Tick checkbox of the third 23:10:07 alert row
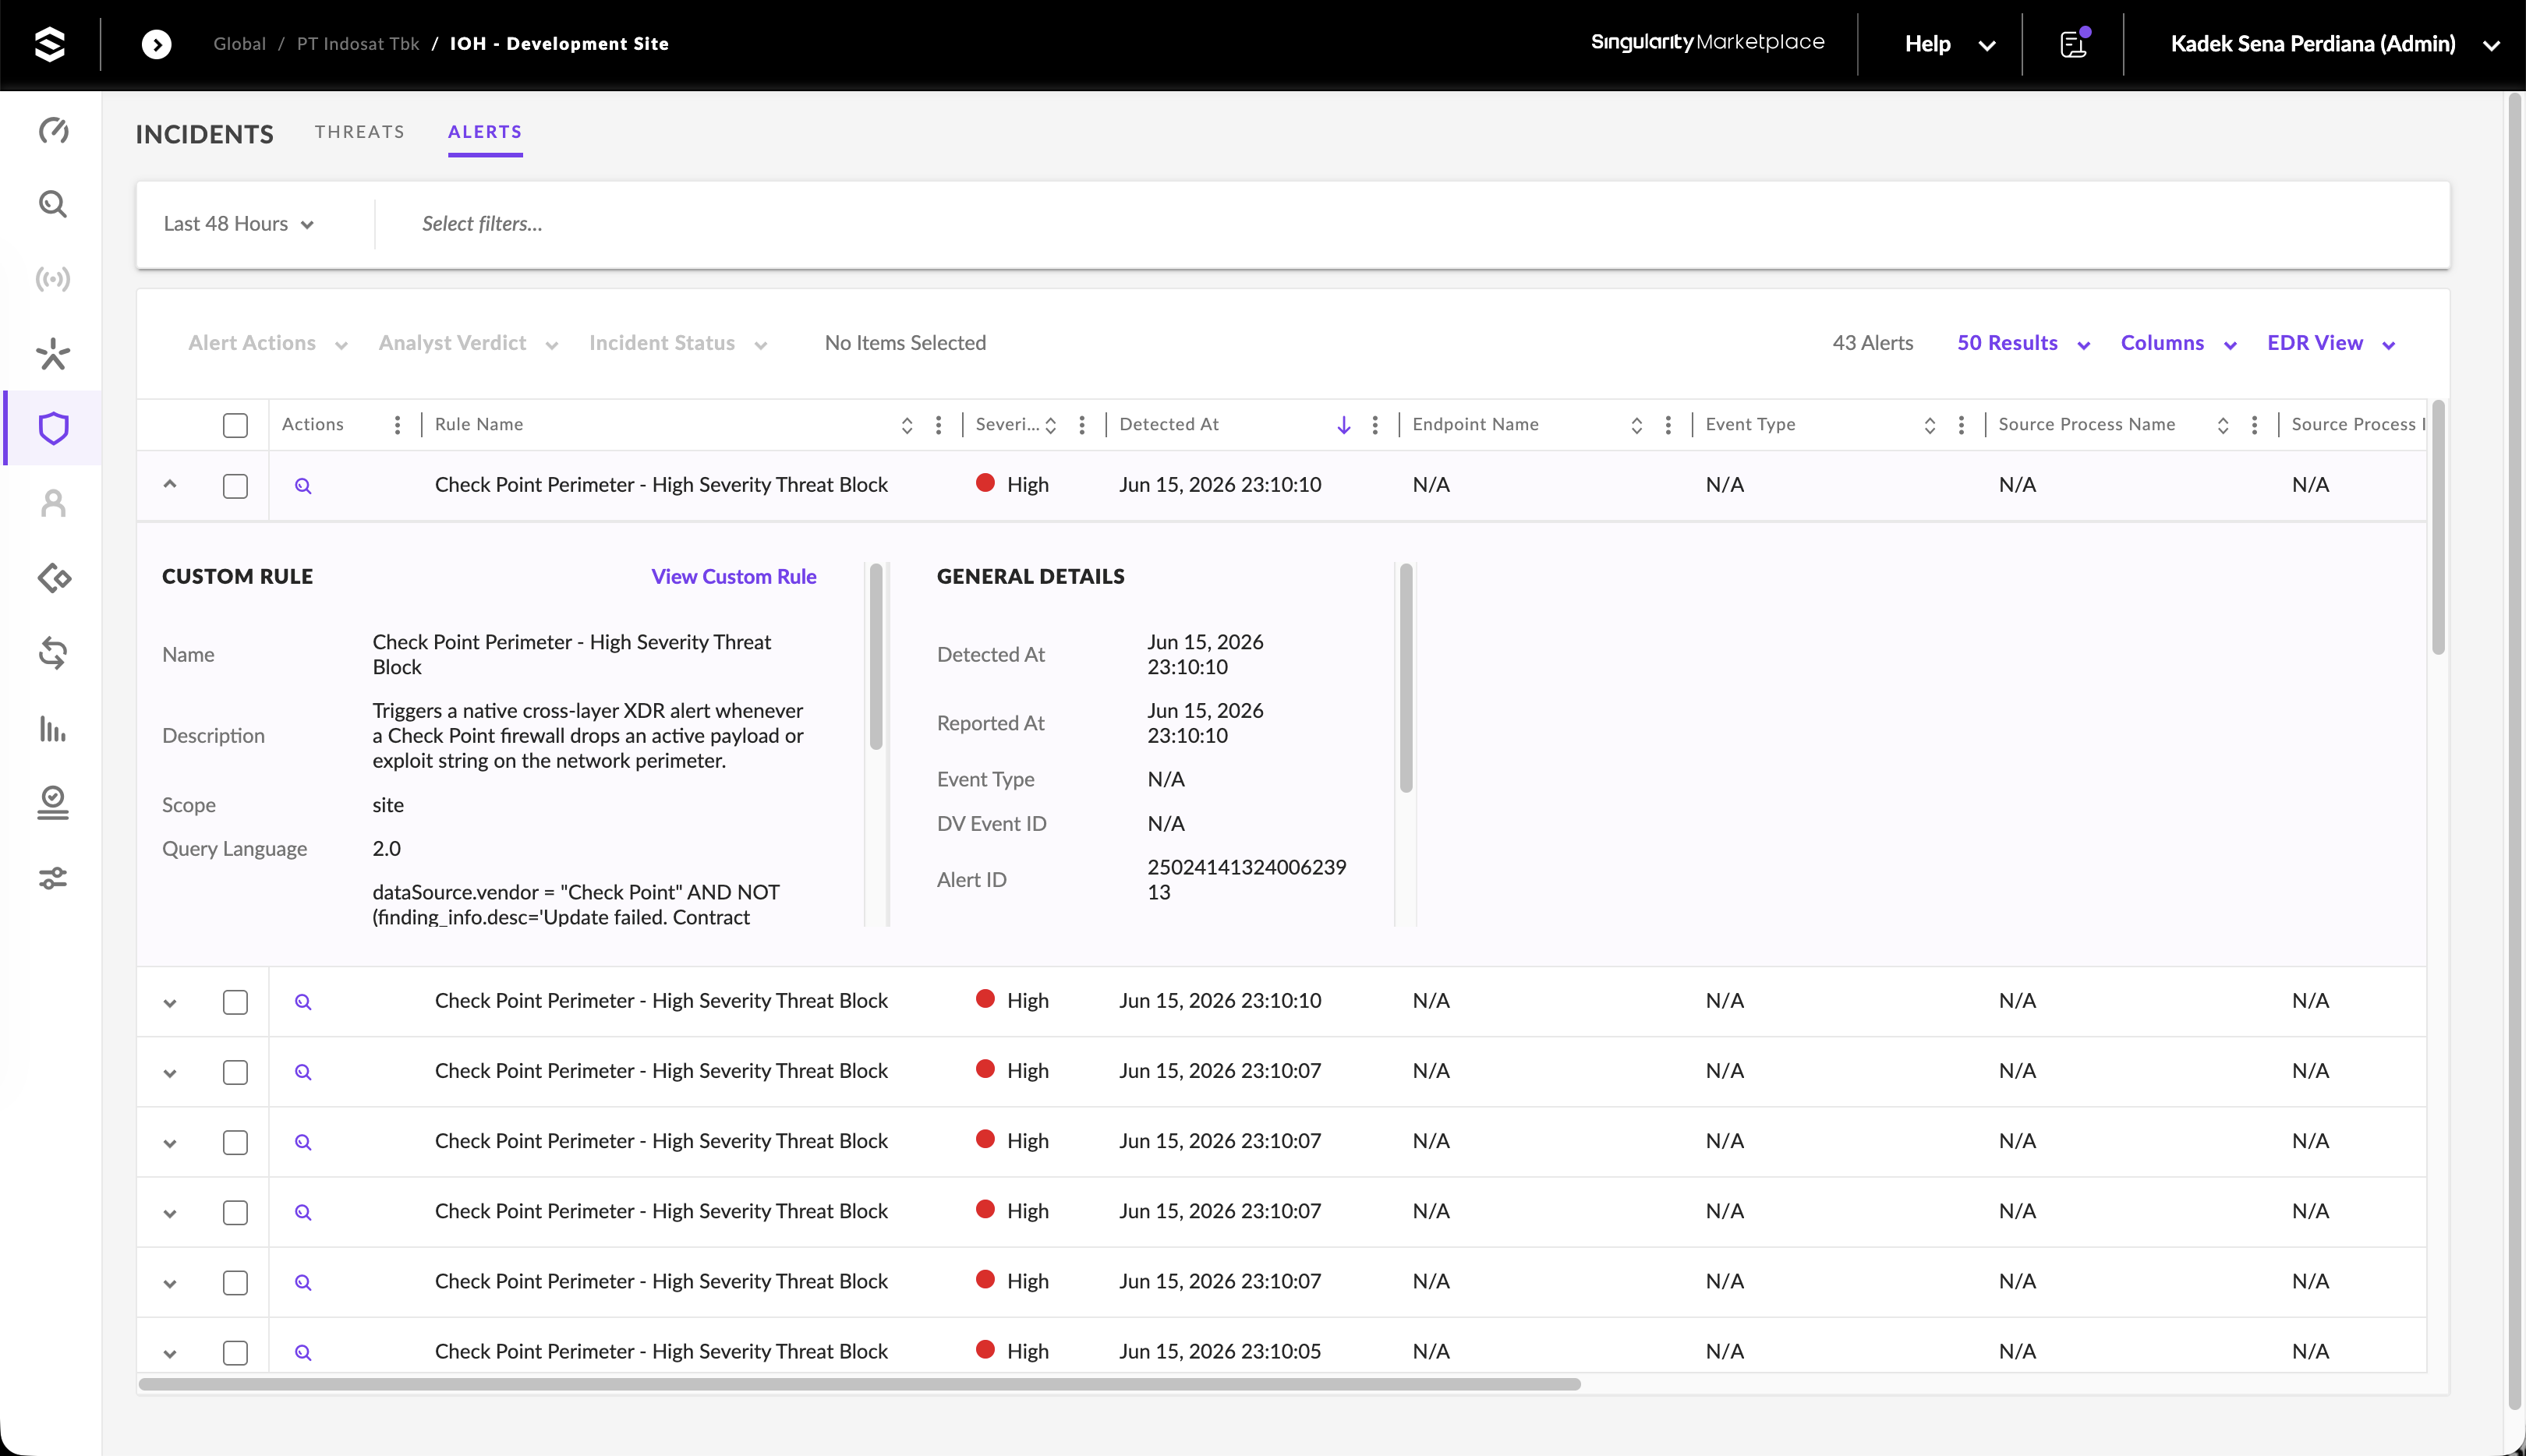2526x1456 pixels. [x=235, y=1212]
